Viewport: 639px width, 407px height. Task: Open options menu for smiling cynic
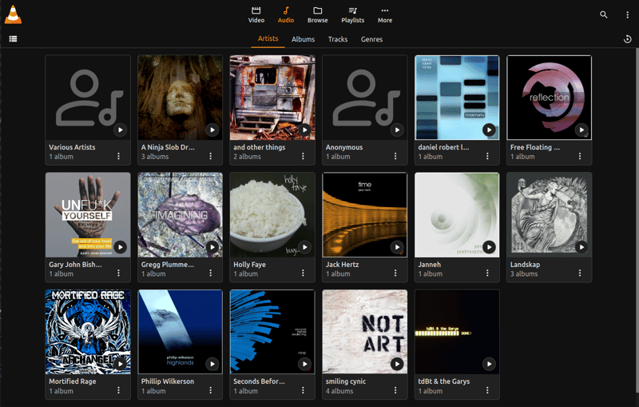(395, 390)
